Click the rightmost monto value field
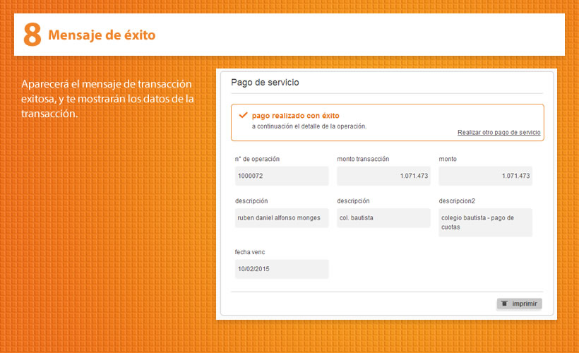The width and height of the screenshot is (579, 353). click(x=484, y=176)
